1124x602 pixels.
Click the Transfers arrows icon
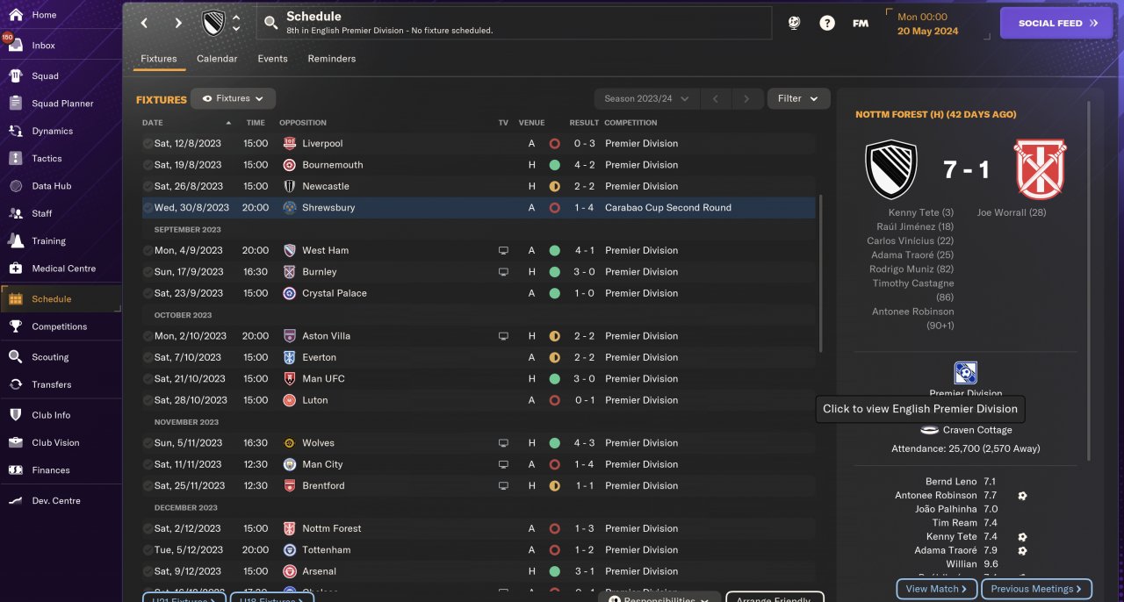click(x=15, y=384)
